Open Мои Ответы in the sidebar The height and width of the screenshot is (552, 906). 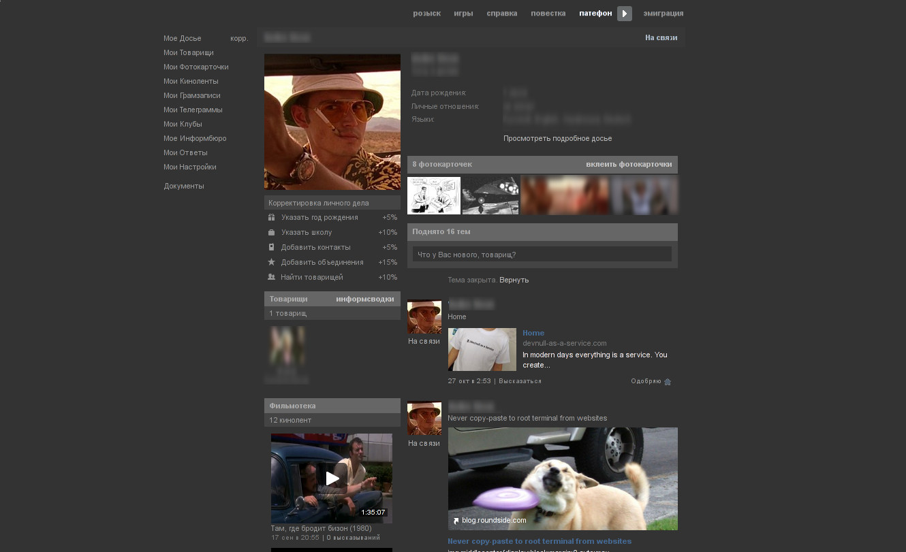pos(185,153)
